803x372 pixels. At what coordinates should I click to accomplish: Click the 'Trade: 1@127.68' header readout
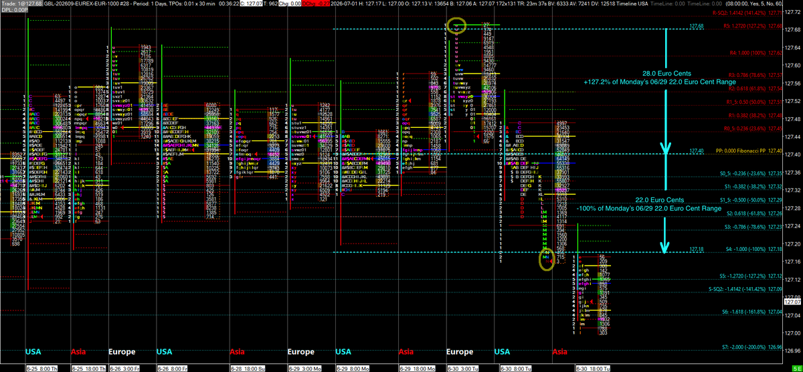point(21,3)
